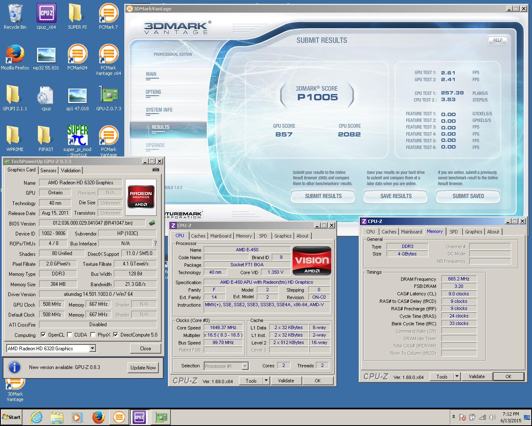Select MAIN in 3DMark Vantage sidebar

[151, 74]
